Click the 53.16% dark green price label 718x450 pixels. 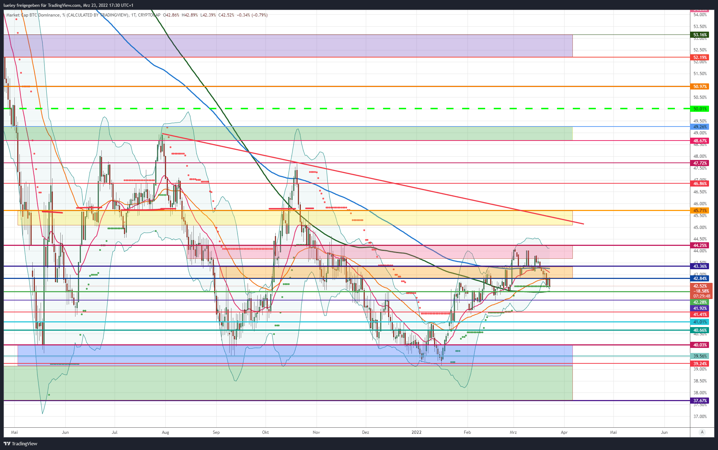pyautogui.click(x=700, y=35)
